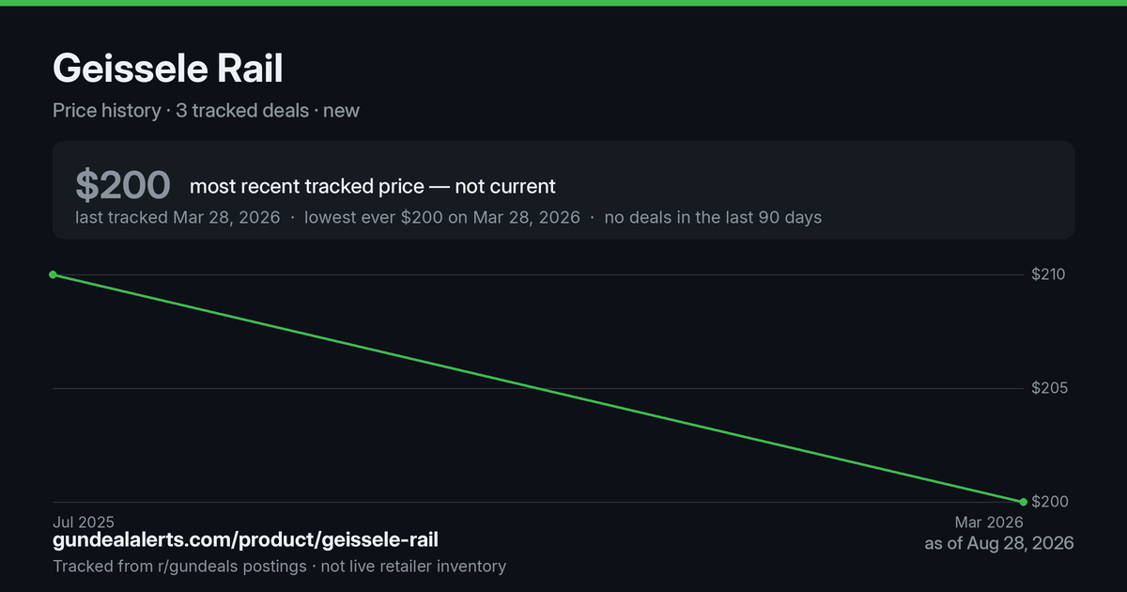This screenshot has width=1127, height=592.
Task: Click 'most recent tracked price — not current'
Action: click(x=373, y=186)
